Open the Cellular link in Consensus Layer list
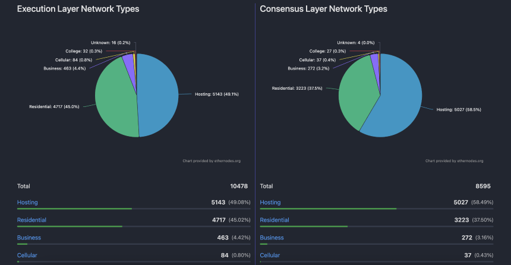 [272, 255]
